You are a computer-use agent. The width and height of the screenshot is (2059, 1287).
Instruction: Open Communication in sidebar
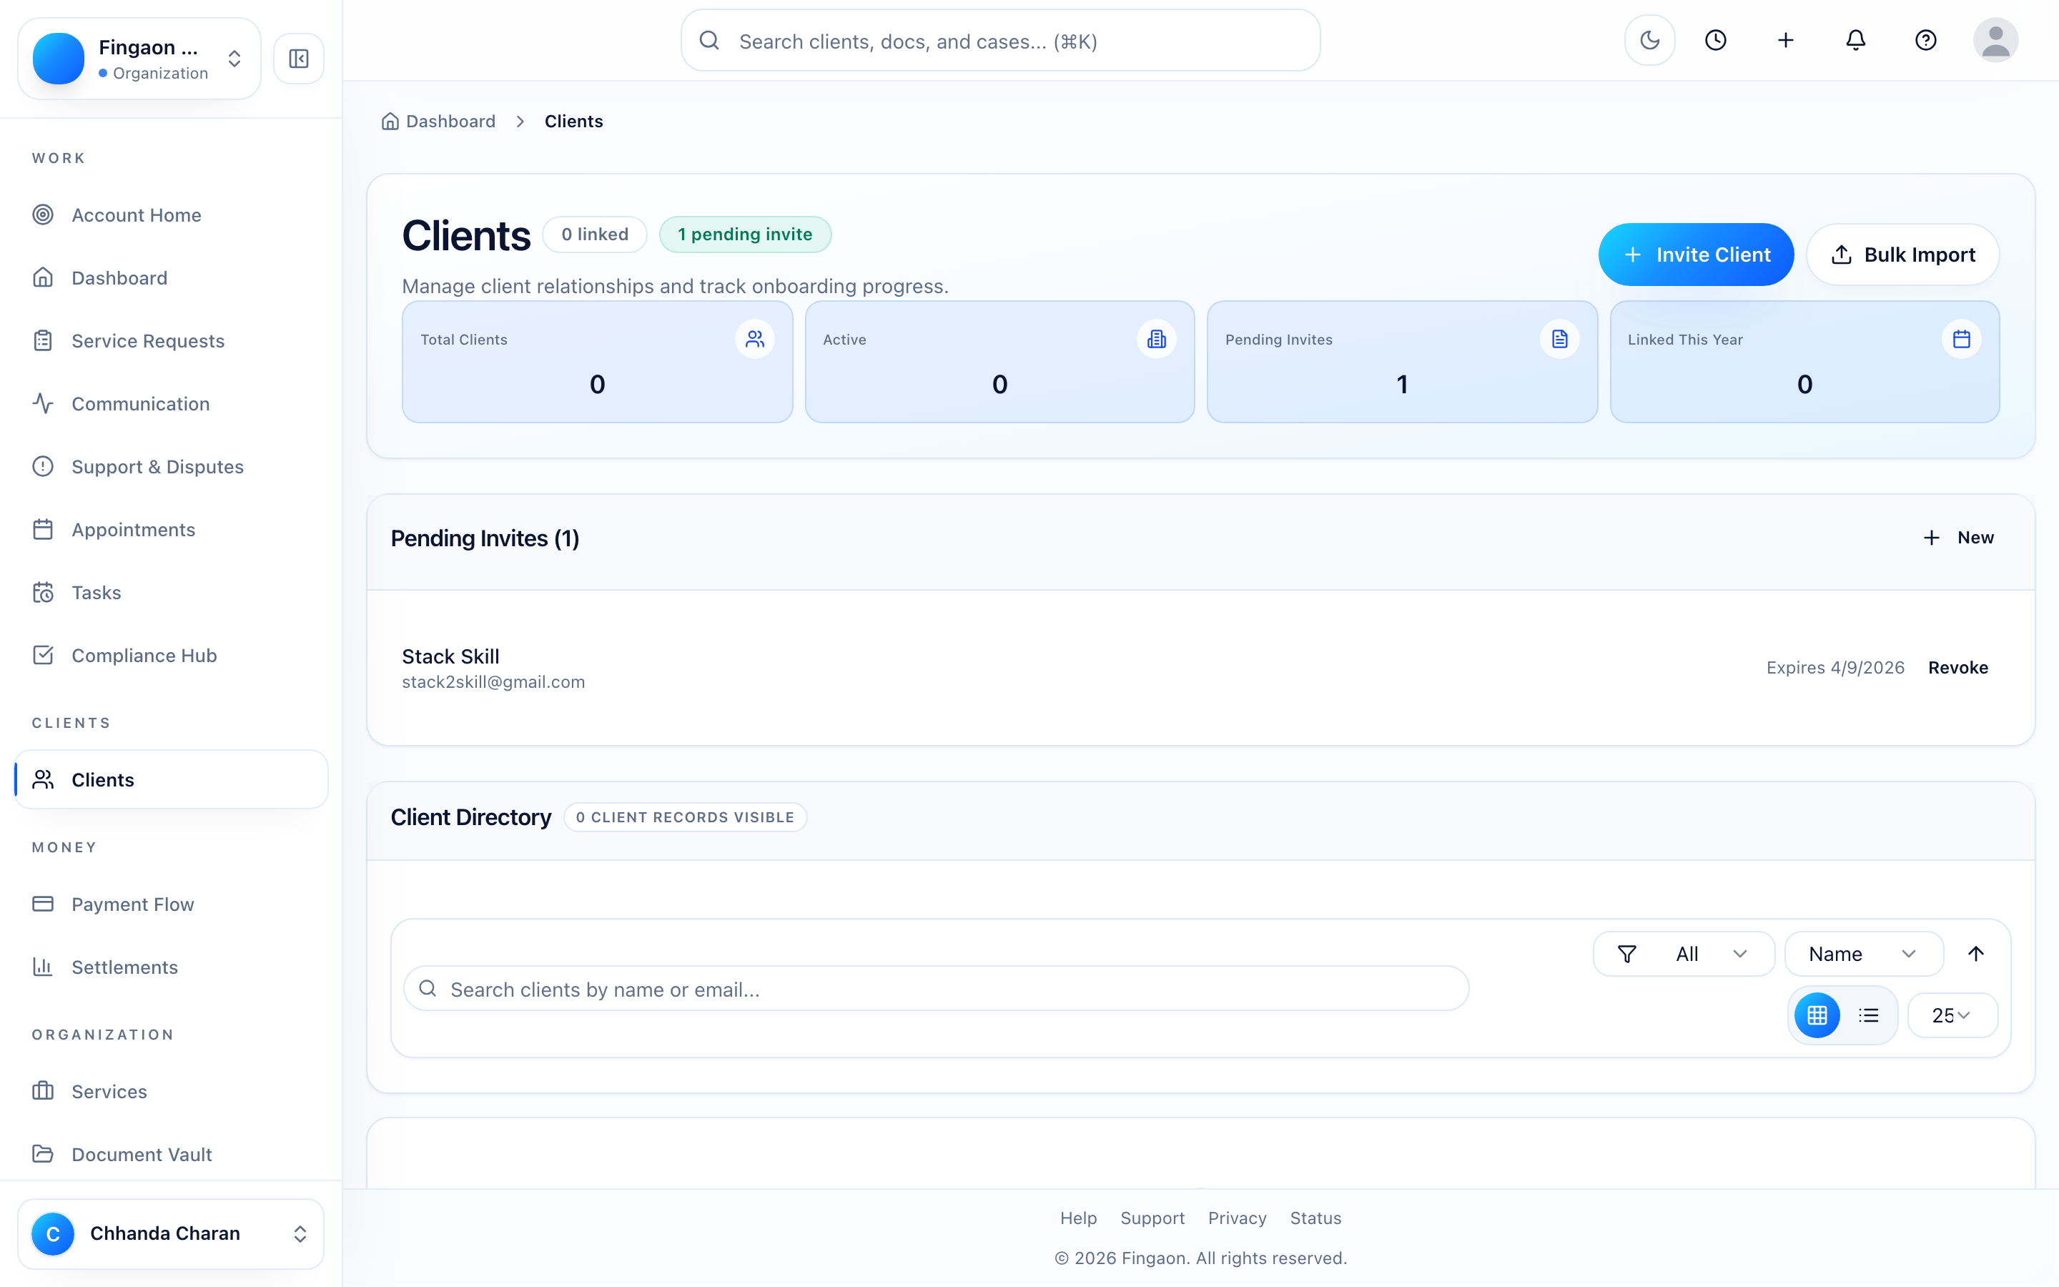(170, 403)
